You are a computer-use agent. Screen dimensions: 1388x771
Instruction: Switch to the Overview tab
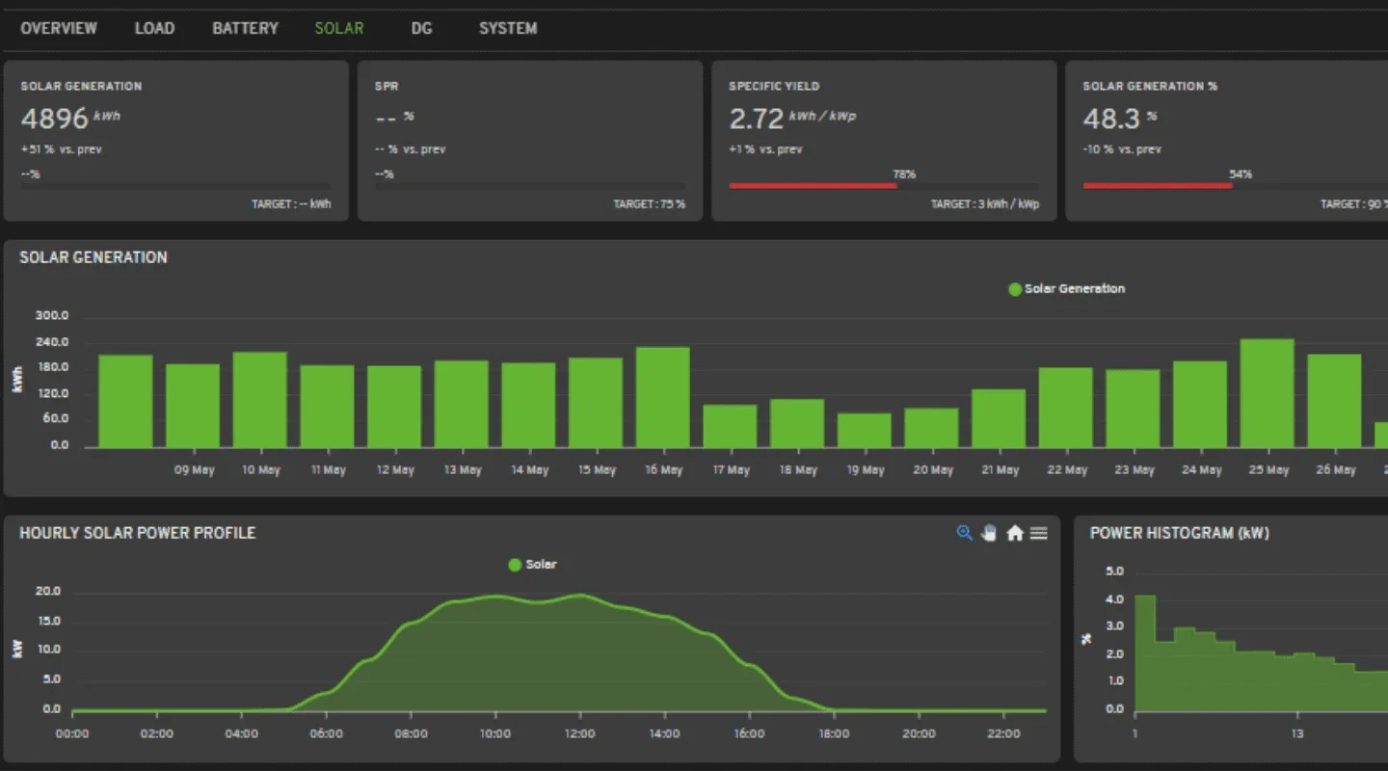tap(59, 28)
